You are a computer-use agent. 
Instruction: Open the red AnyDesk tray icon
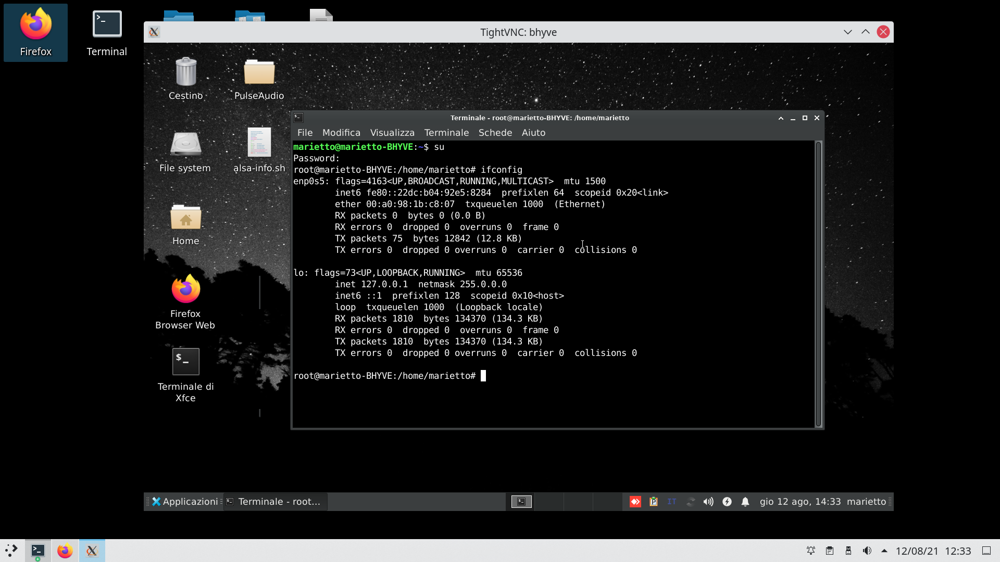[635, 502]
